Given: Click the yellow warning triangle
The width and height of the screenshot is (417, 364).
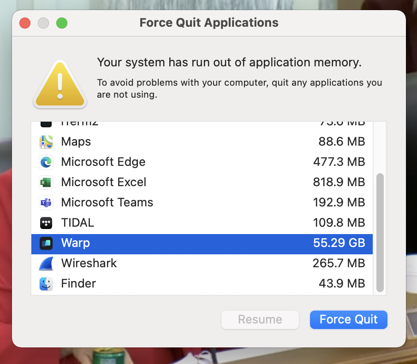Looking at the screenshot, I should click(60, 84).
